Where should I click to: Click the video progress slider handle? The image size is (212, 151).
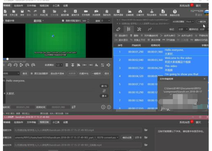7,59
